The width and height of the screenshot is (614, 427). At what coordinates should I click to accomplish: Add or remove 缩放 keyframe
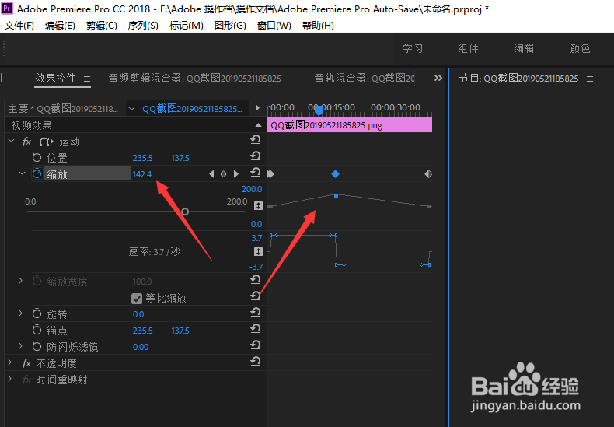(x=223, y=174)
